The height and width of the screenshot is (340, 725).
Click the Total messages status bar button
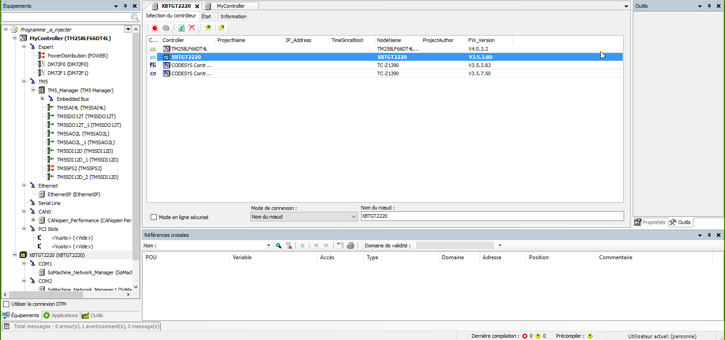point(82,326)
